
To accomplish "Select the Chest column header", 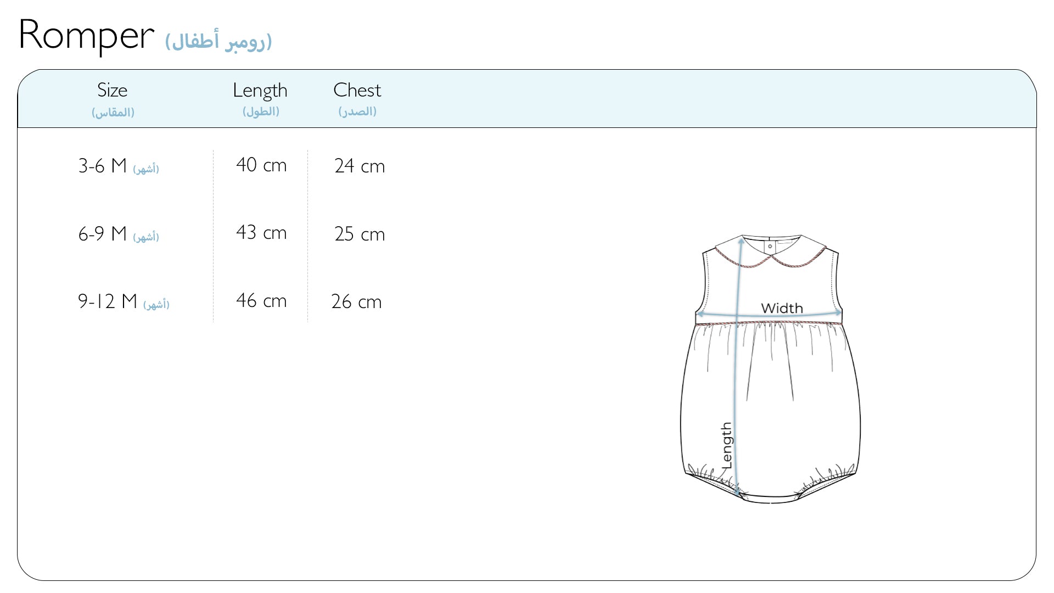I will (357, 90).
